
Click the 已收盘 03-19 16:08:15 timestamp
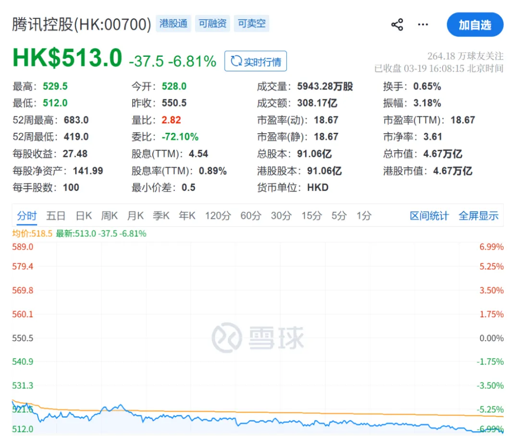[439, 68]
